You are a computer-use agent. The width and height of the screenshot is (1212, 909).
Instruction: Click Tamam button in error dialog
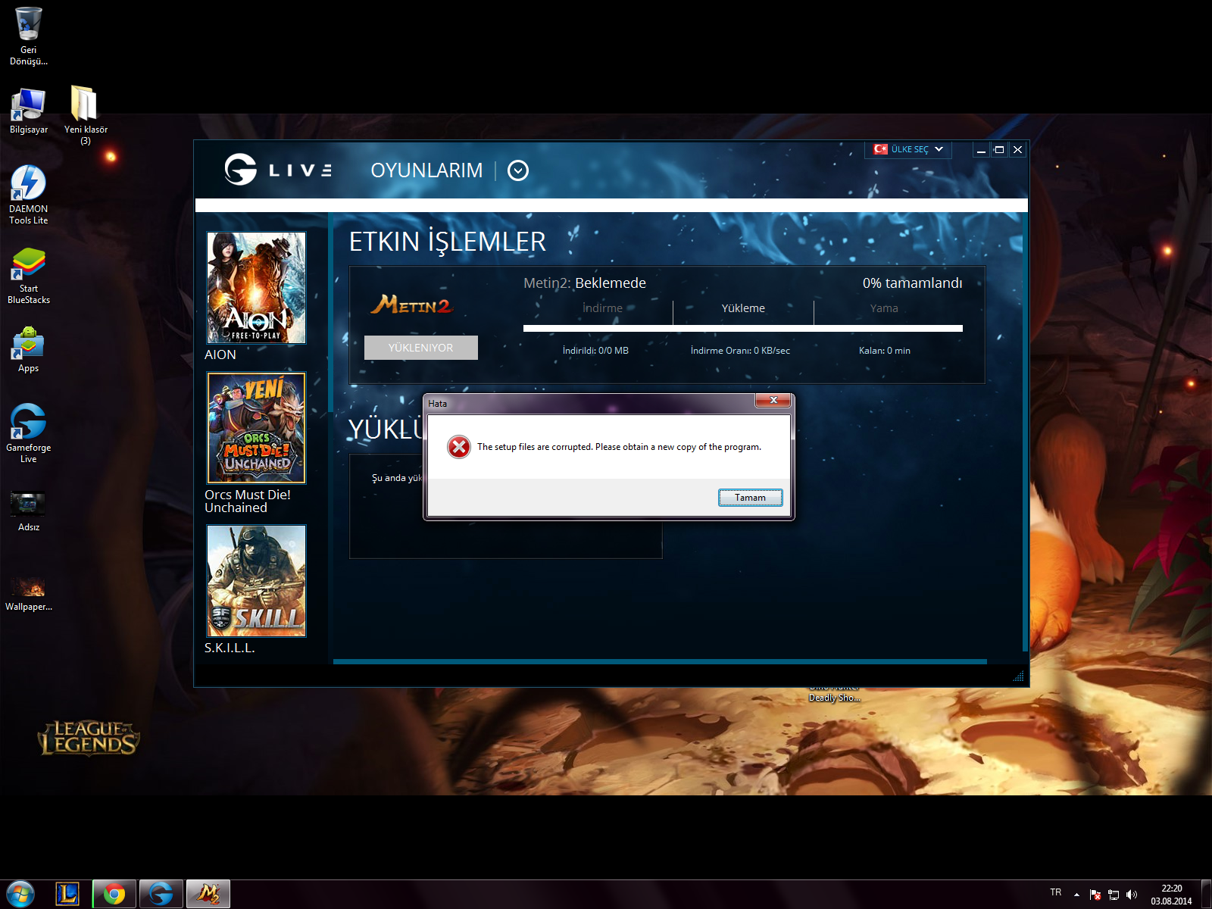[750, 498]
